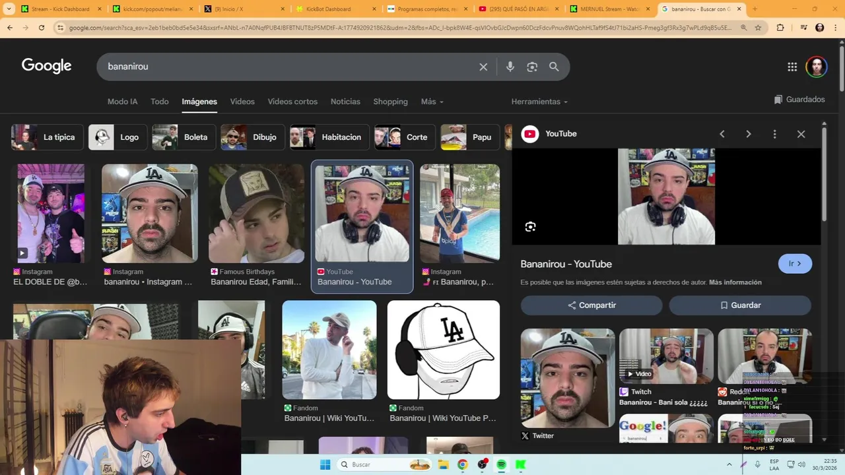Open OBS from the taskbar
Screen dimensions: 845x475
482,464
